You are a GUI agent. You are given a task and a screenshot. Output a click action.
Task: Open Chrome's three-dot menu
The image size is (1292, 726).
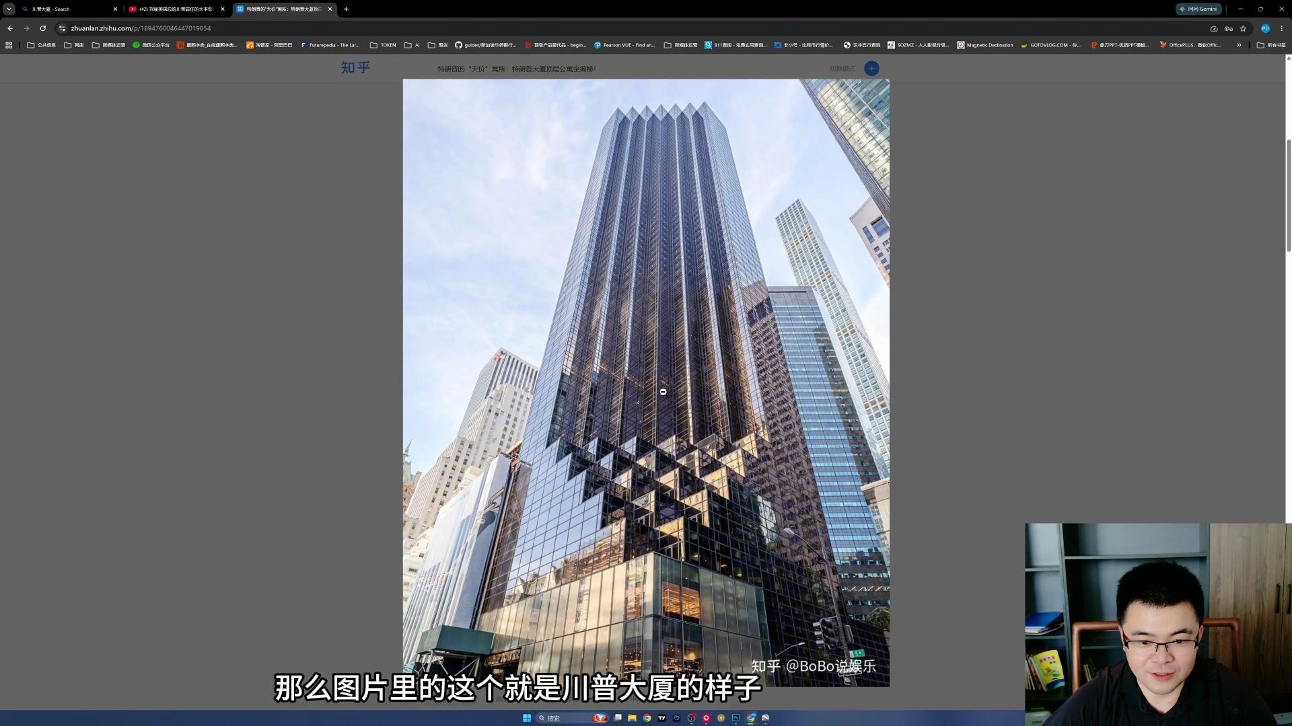click(x=1281, y=28)
